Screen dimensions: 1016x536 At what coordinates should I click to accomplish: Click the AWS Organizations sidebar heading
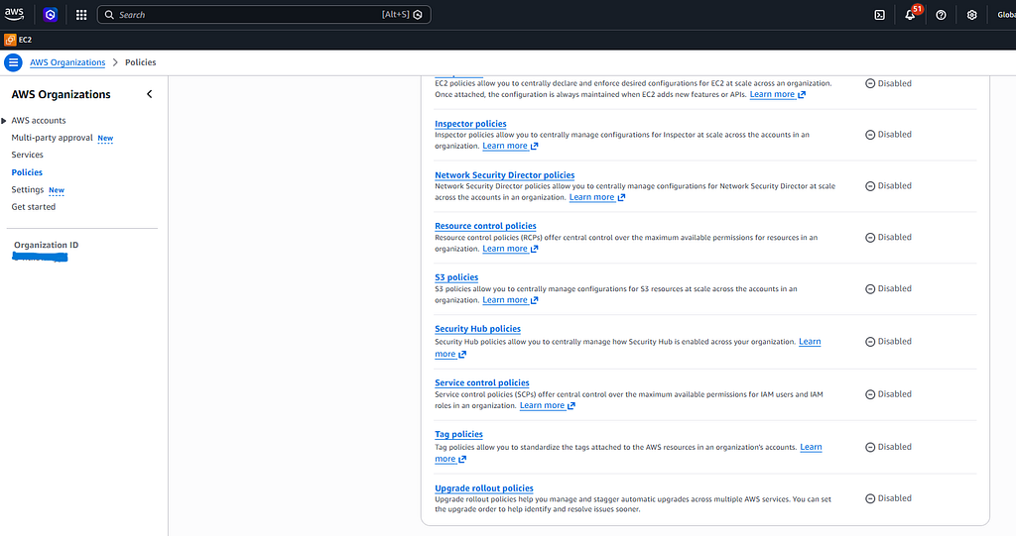61,94
